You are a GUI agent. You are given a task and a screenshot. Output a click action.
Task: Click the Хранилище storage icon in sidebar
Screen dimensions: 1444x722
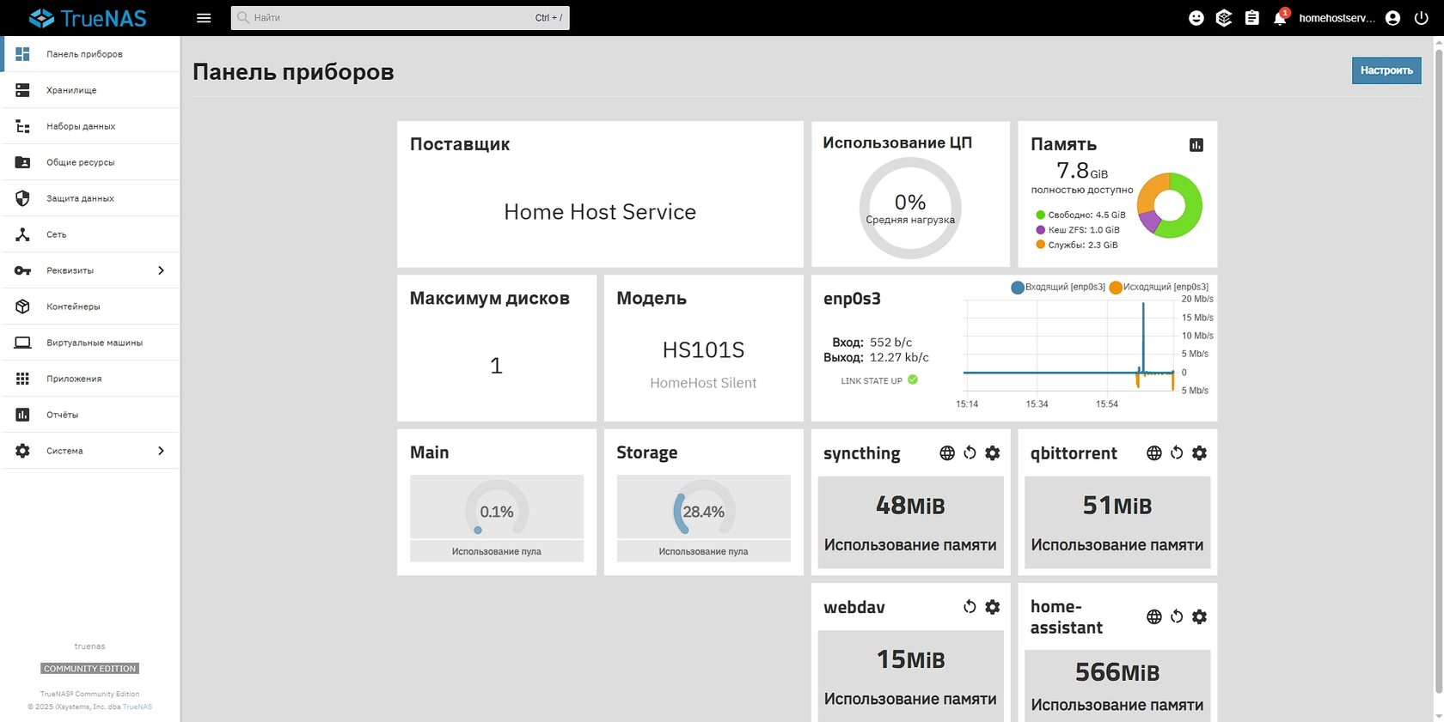pos(23,90)
